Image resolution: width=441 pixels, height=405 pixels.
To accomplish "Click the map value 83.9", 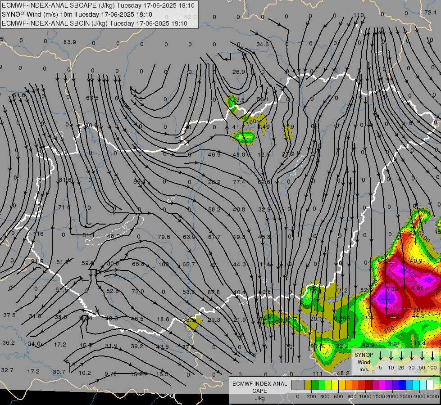I will (x=70, y=42).
